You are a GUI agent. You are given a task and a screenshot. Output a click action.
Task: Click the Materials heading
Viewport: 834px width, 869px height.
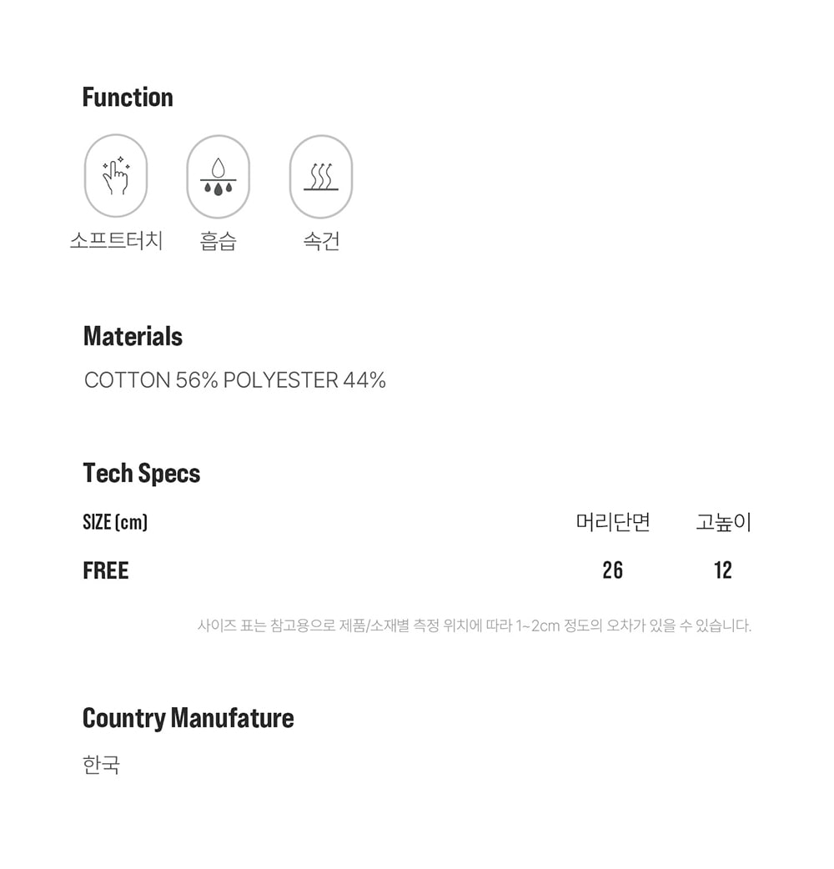point(133,337)
